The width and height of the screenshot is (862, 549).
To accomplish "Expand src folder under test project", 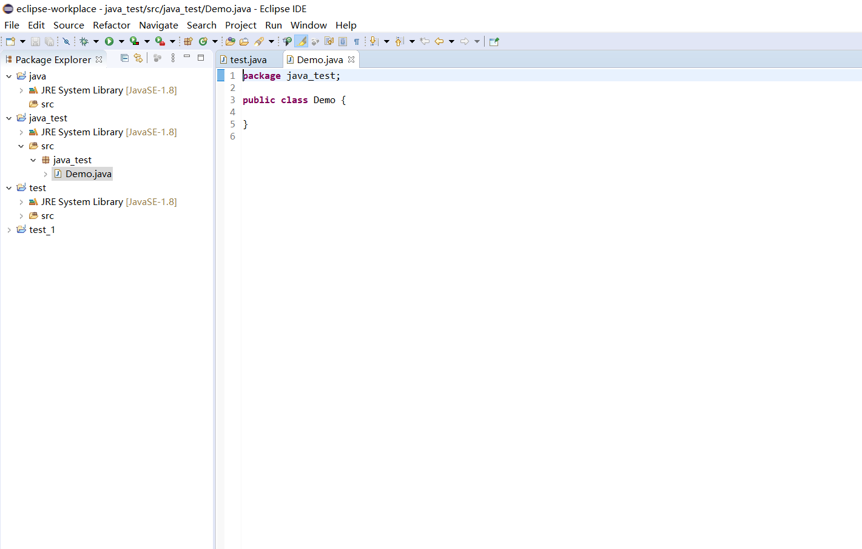I will 21,215.
